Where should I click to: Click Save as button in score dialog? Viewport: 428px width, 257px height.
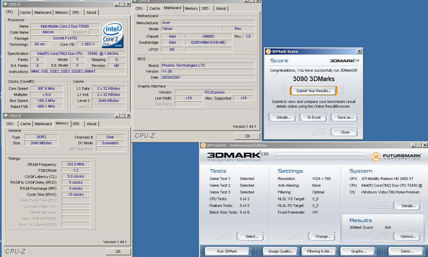pos(345,117)
